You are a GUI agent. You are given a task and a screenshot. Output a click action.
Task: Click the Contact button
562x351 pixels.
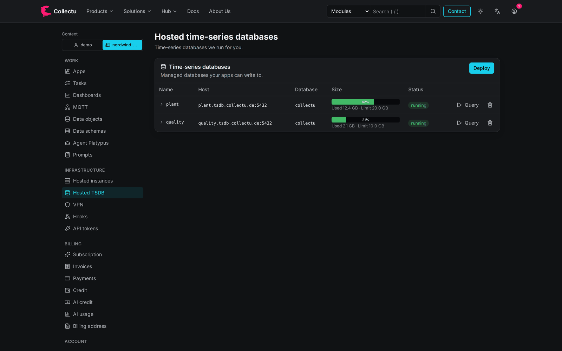[x=457, y=11]
